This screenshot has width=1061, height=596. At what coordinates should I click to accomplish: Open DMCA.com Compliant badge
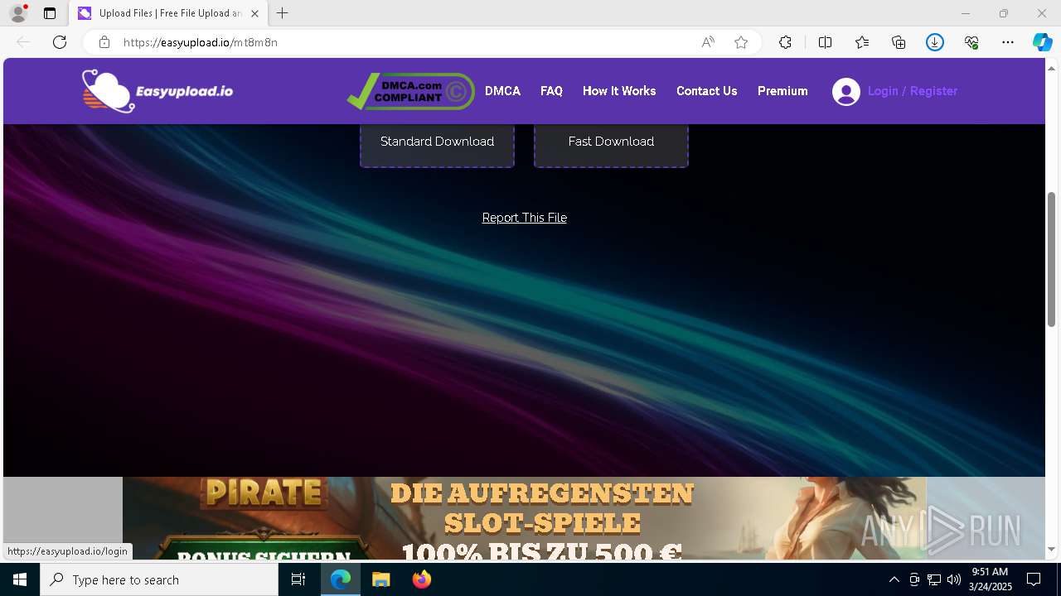[x=411, y=91]
